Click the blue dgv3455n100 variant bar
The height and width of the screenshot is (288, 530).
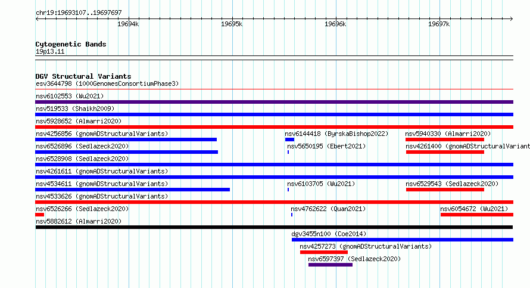pos(403,240)
